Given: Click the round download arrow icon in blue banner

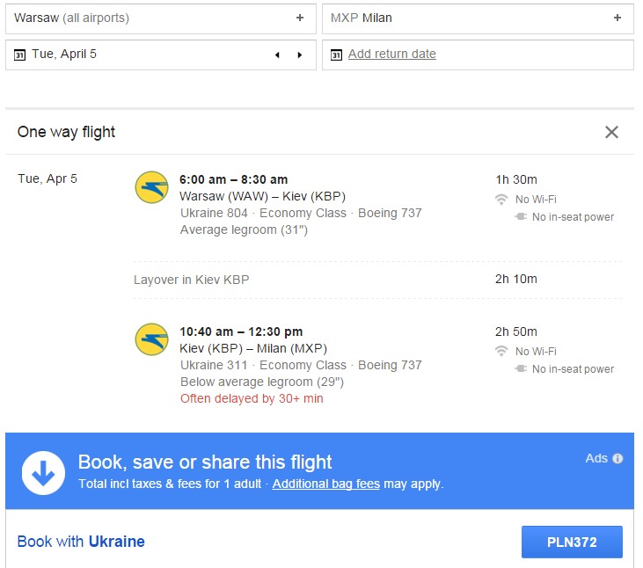Looking at the screenshot, I should pos(43,473).
